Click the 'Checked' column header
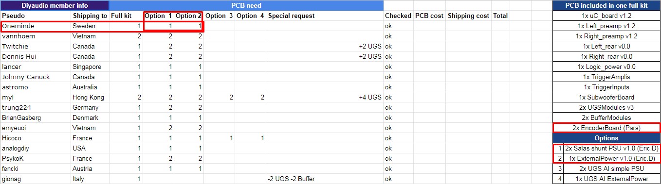 tap(398, 16)
